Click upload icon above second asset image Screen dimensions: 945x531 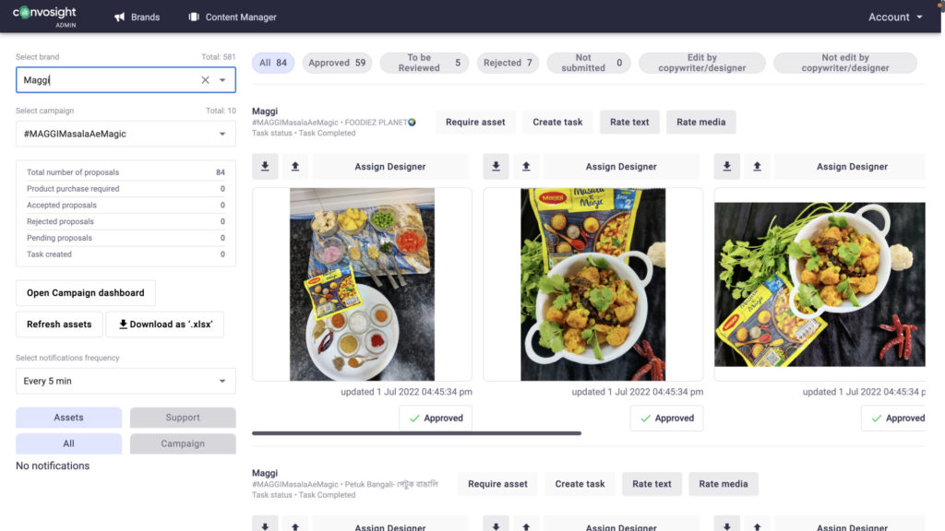[526, 167]
